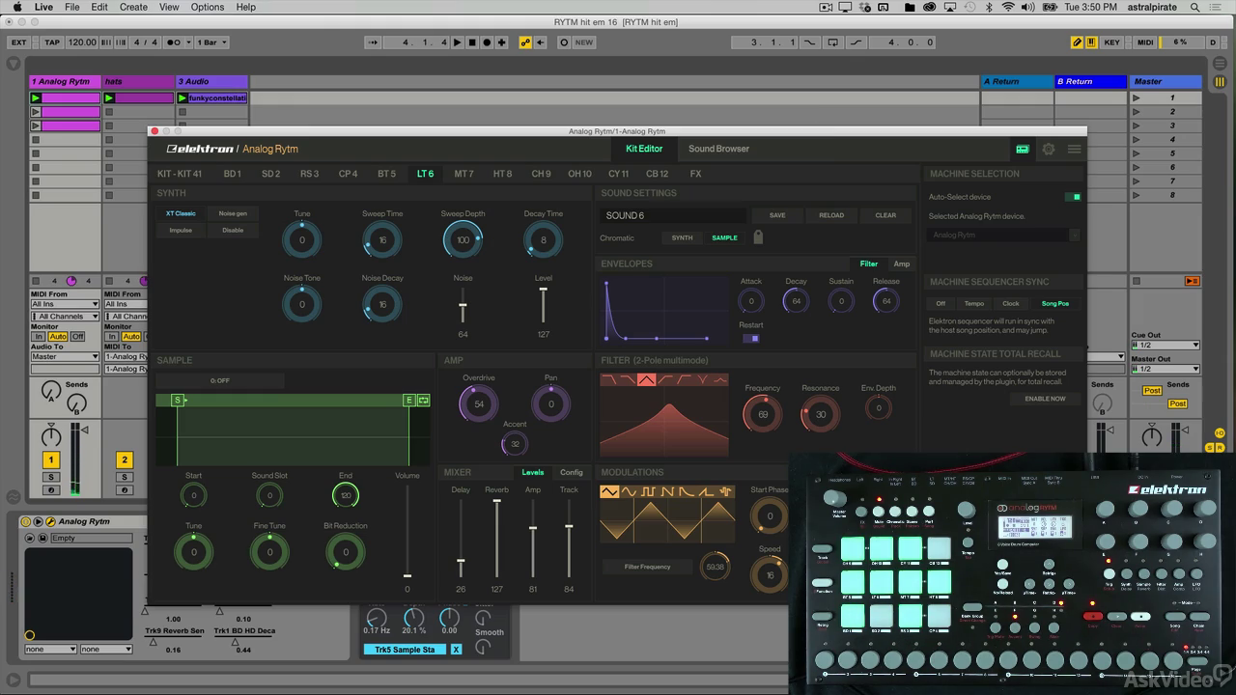The height and width of the screenshot is (695, 1236).
Task: Open the 1 Bar quantization dropdown
Action: pos(212,42)
